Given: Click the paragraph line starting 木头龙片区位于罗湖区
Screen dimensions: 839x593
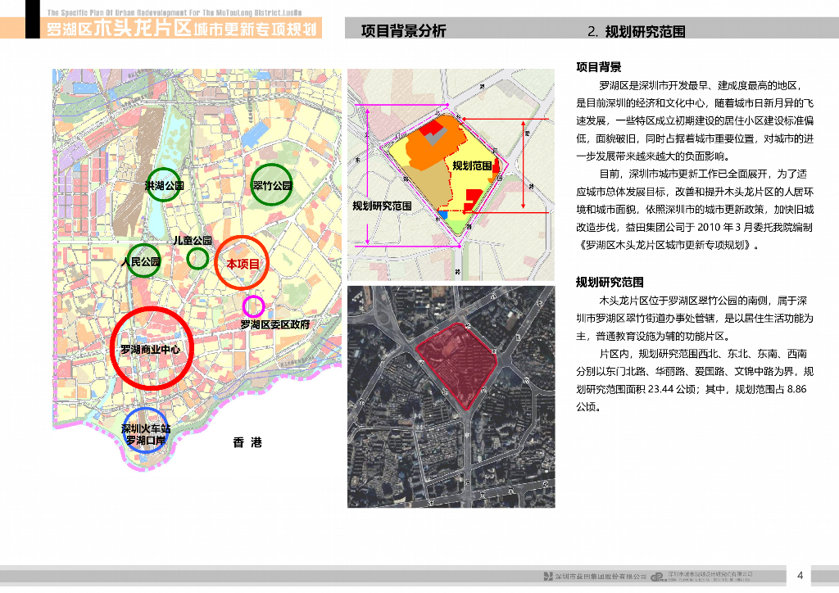Looking at the screenshot, I should click(702, 301).
